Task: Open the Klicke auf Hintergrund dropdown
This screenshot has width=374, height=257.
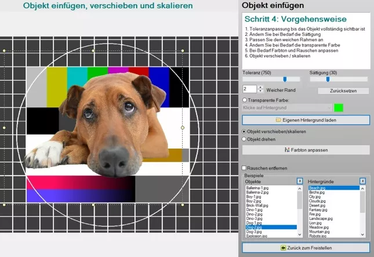Action: click(328, 108)
